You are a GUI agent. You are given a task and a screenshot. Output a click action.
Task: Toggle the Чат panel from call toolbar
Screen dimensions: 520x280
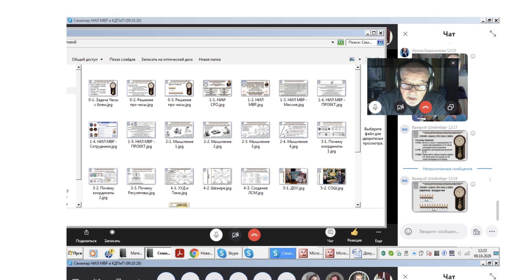[330, 233]
